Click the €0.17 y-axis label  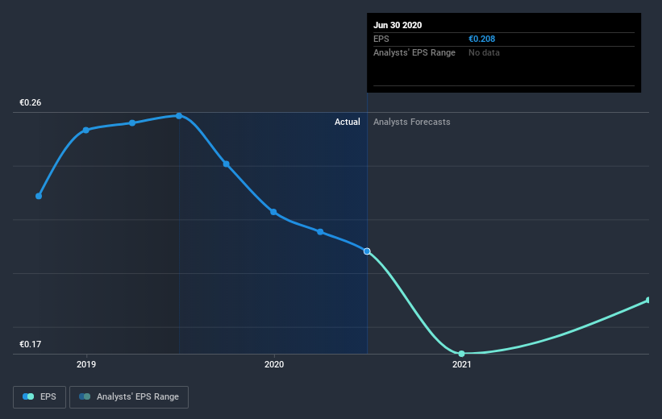coord(31,344)
